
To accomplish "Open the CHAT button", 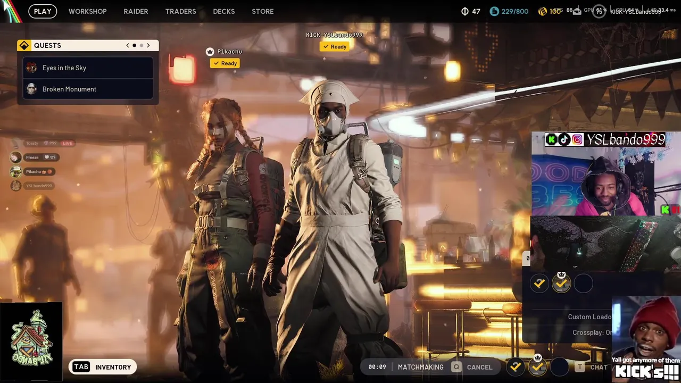I will coord(599,367).
